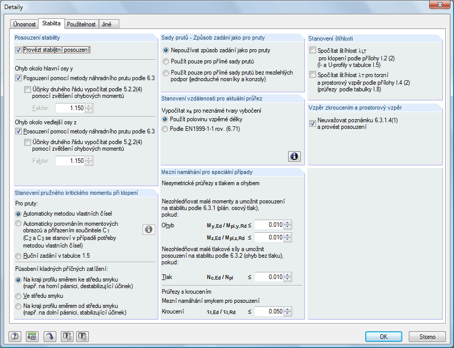Enable axis y Účinky druhého řádu checkbox
454x348 pixels.
27,89
